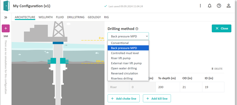Image resolution: width=237 pixels, height=105 pixels.
Task: Expand the sidebar with double chevron
Action: [6, 18]
